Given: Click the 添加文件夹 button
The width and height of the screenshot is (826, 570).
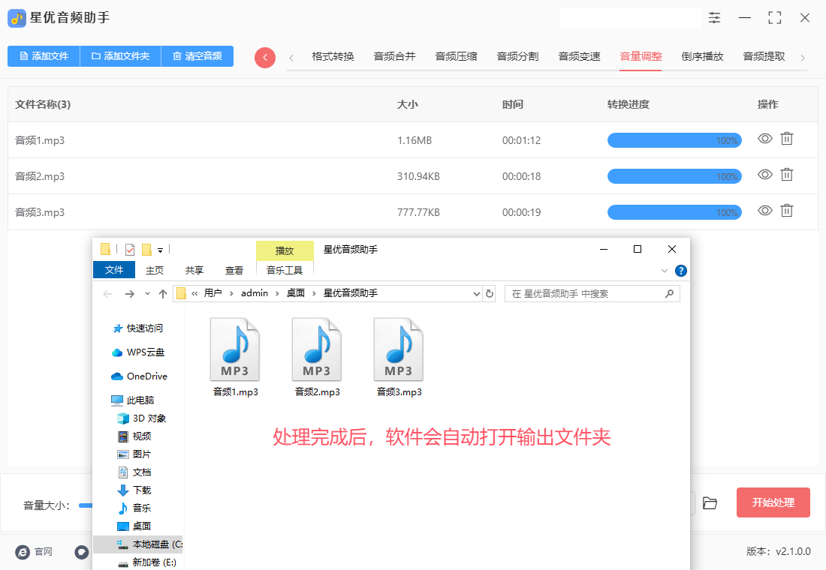Looking at the screenshot, I should pos(120,56).
